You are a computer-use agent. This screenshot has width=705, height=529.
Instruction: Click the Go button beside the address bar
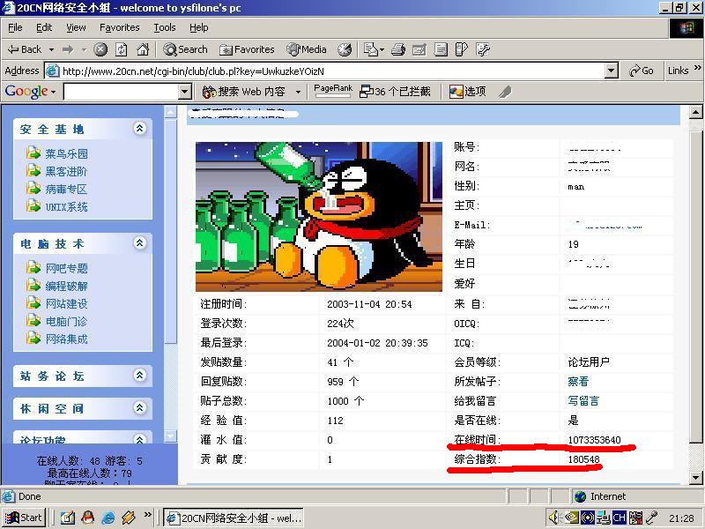tap(642, 71)
